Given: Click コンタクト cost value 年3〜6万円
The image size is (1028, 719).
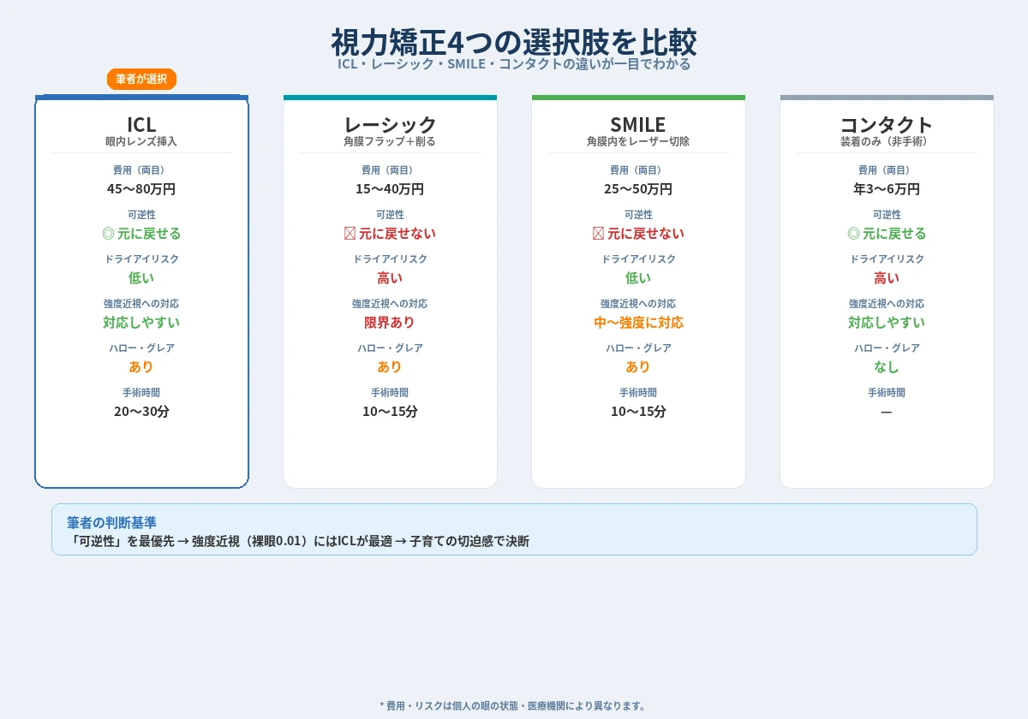Looking at the screenshot, I should point(887,189).
